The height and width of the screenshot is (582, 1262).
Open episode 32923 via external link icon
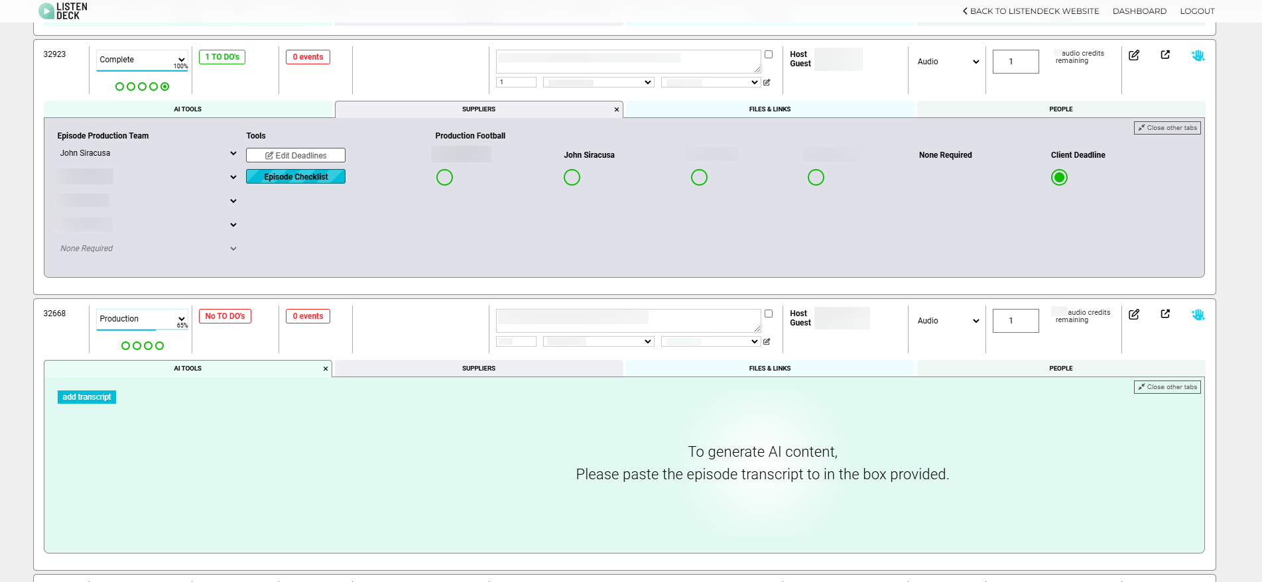click(1165, 55)
